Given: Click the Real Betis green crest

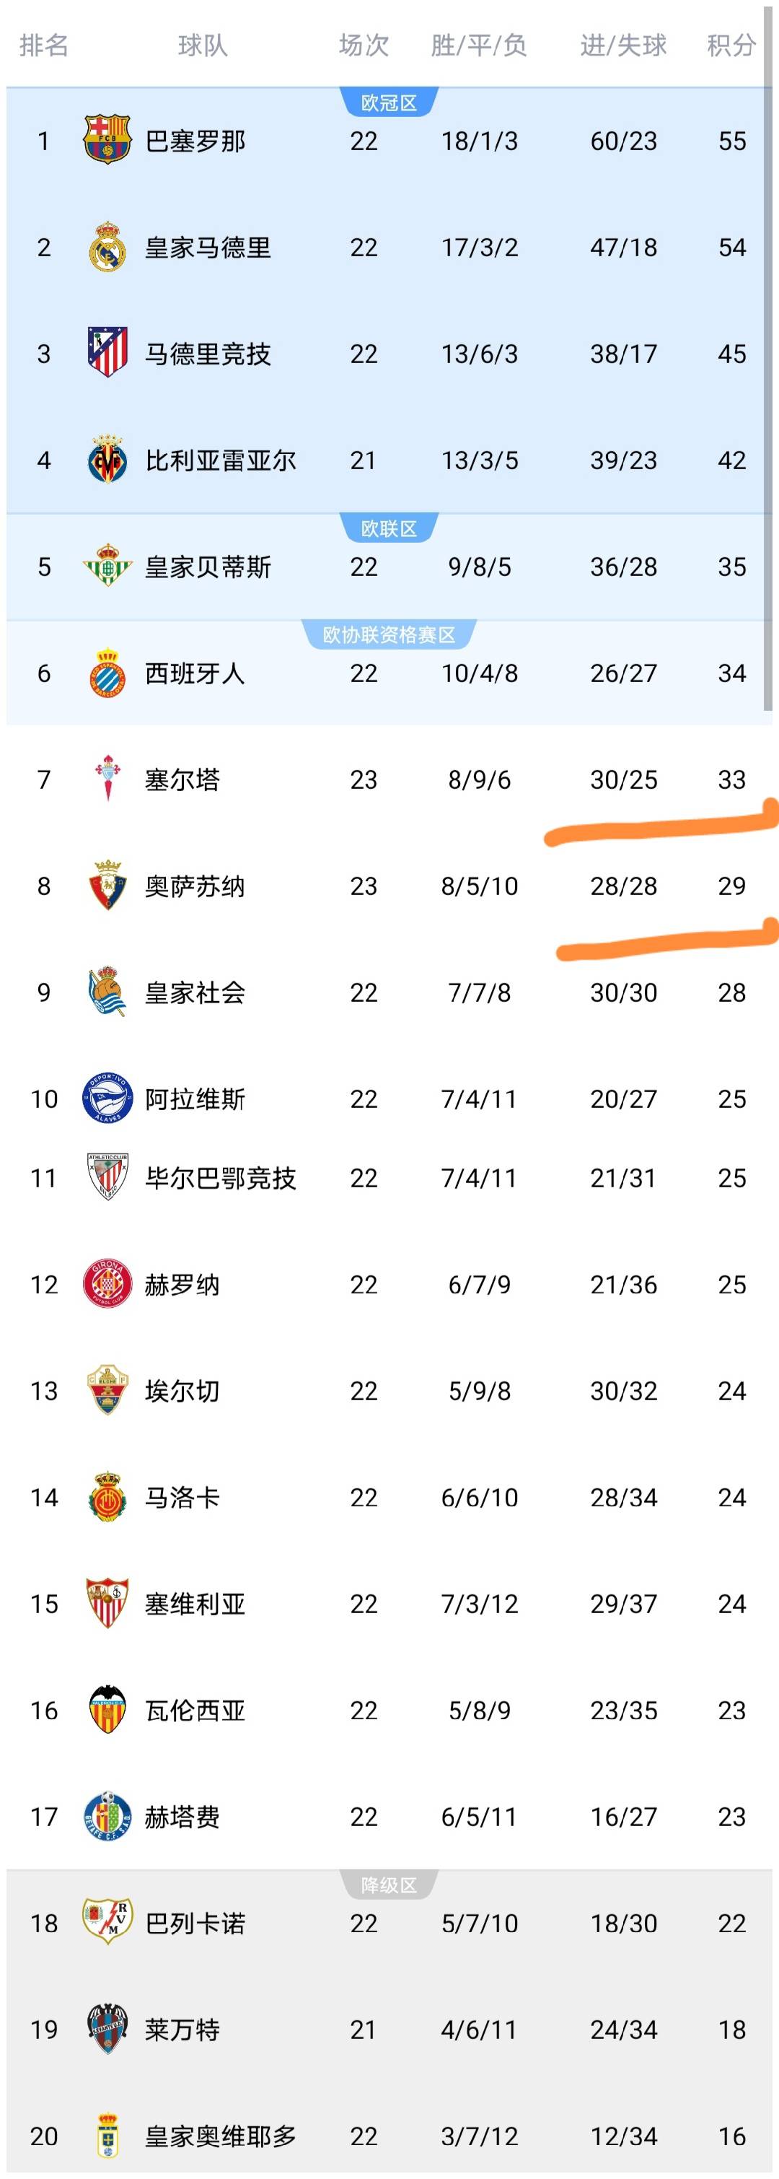Looking at the screenshot, I should click(107, 567).
